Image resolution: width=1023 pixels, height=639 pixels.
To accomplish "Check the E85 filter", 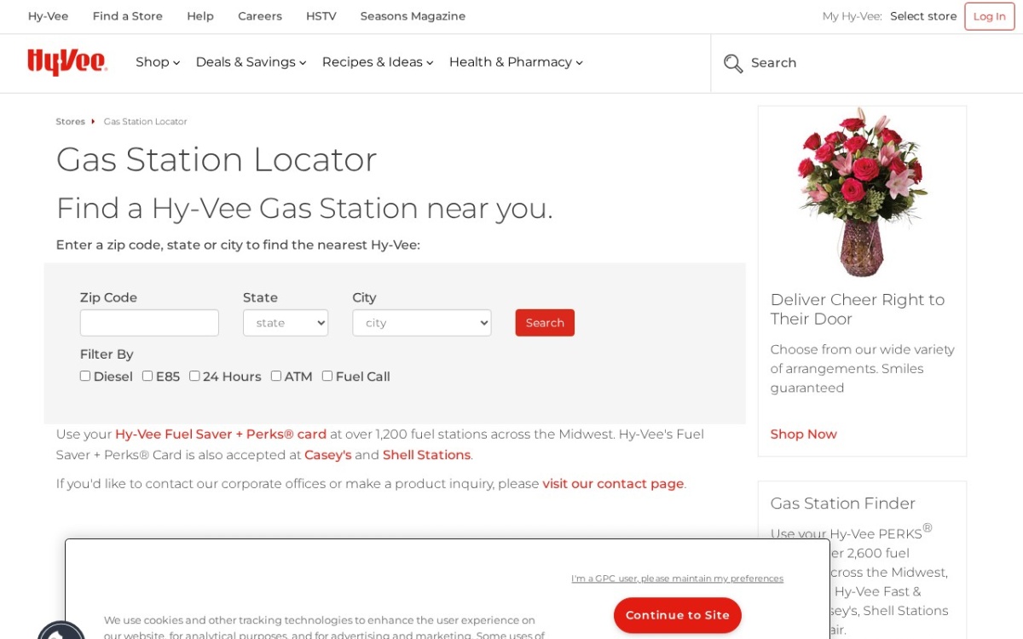I will click(147, 376).
